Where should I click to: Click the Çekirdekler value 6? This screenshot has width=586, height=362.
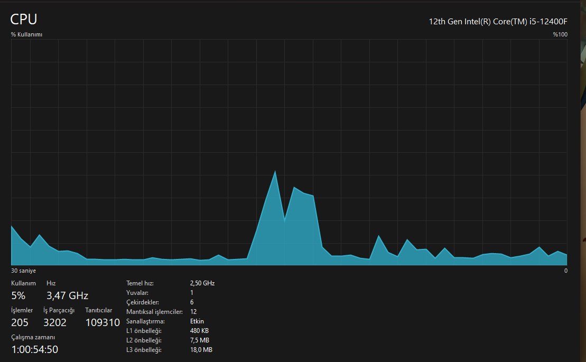pyautogui.click(x=192, y=302)
